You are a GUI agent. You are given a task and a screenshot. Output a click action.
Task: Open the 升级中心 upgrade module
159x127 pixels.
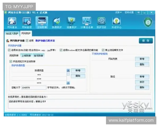[116, 23]
